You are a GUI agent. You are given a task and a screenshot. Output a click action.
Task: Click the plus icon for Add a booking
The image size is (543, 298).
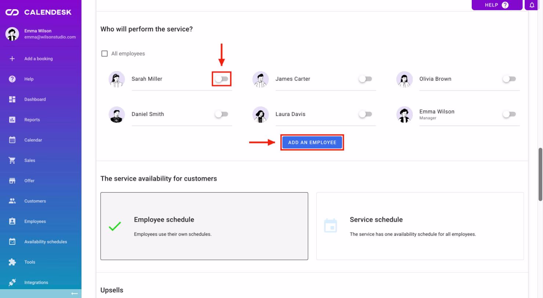12,59
